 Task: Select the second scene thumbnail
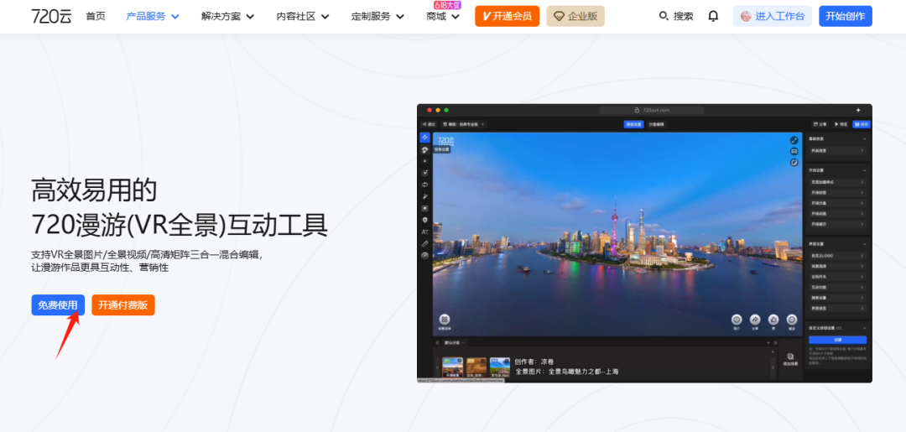pyautogui.click(x=476, y=367)
